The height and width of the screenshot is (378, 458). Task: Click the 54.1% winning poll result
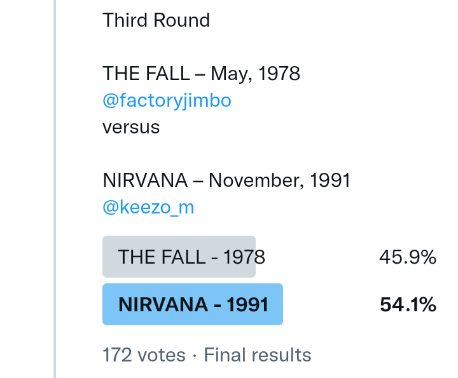[x=407, y=305]
